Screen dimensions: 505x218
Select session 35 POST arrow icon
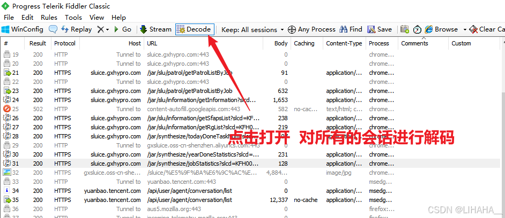pyautogui.click(x=7, y=200)
